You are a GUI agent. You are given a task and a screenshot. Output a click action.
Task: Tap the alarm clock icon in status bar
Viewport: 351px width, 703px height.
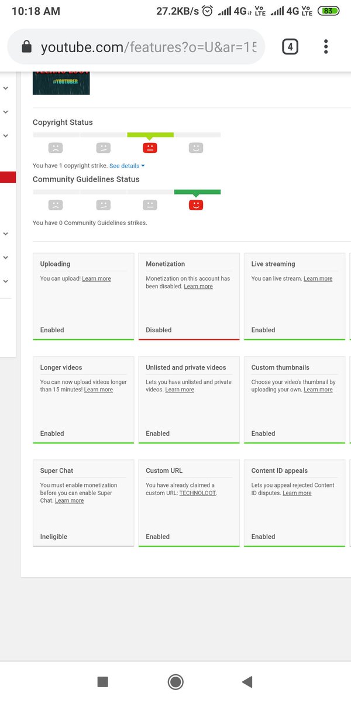[x=208, y=11]
